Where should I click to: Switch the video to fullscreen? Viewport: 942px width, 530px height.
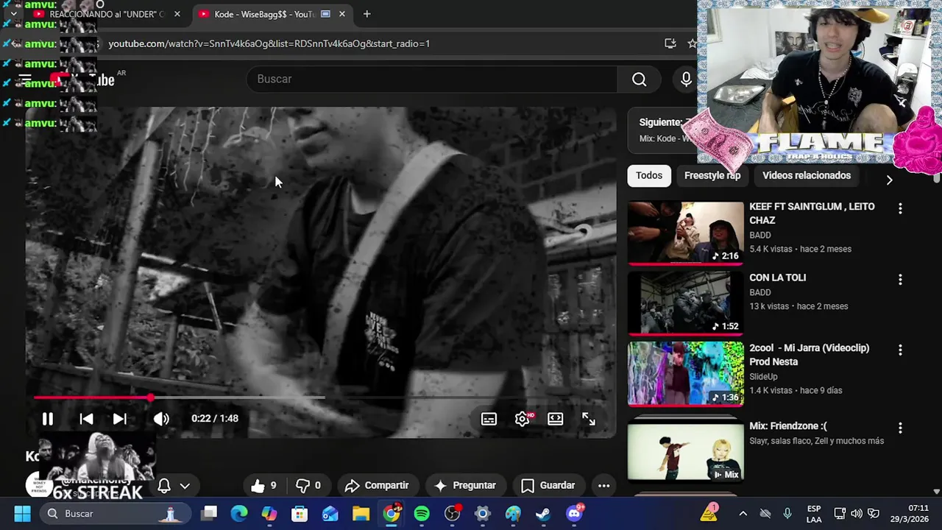tap(589, 419)
